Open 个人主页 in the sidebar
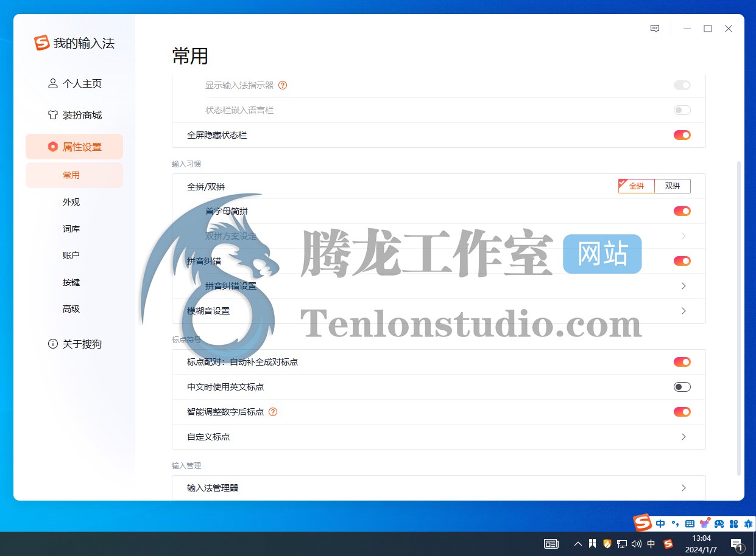 (x=74, y=84)
